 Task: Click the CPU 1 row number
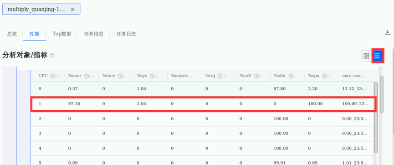[x=40, y=103]
